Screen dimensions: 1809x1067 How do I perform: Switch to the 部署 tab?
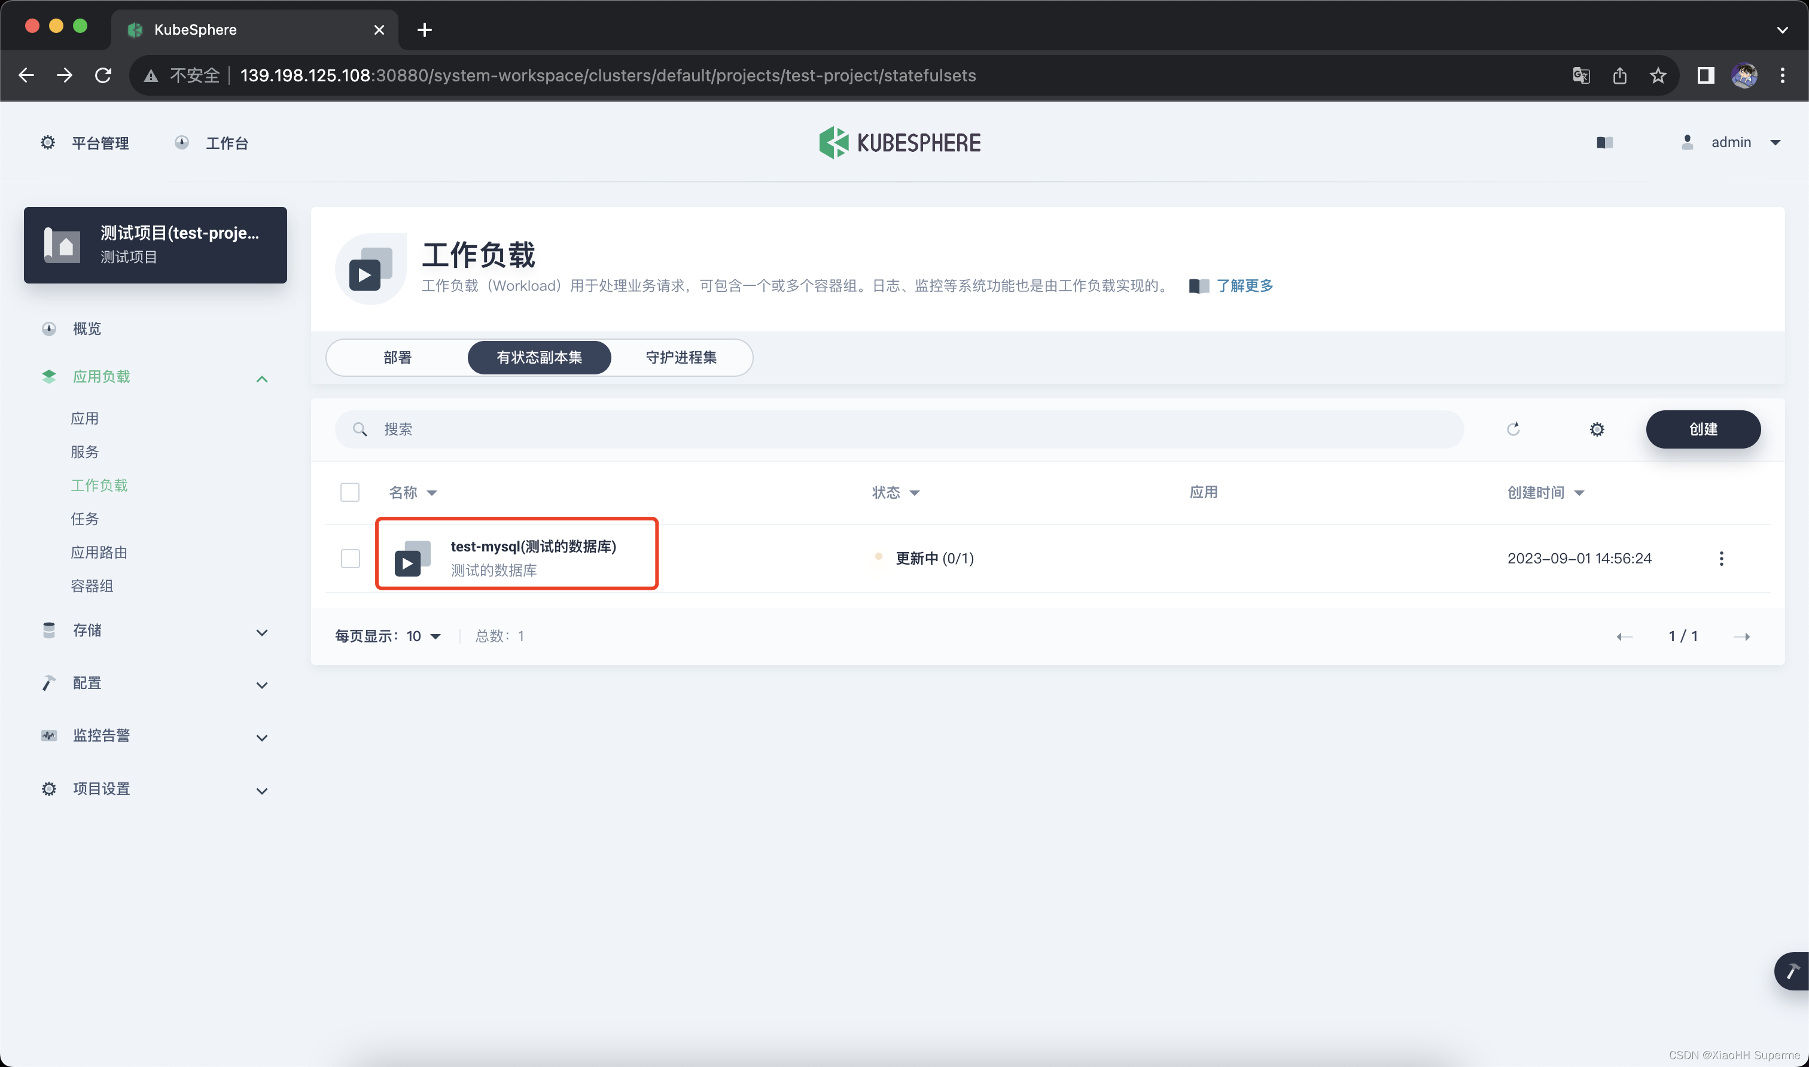pyautogui.click(x=397, y=357)
